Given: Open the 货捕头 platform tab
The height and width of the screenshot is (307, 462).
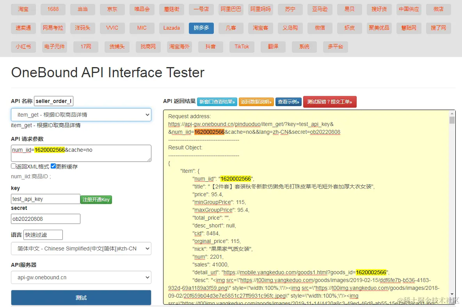Looking at the screenshot, I should click(117, 46).
